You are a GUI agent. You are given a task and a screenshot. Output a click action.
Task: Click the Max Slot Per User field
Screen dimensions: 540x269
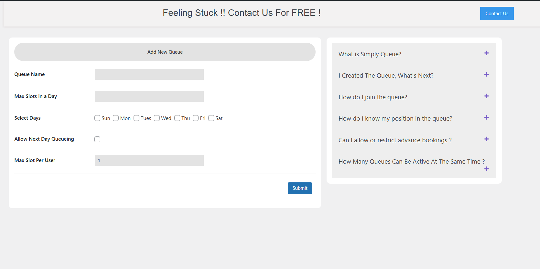pos(149,160)
